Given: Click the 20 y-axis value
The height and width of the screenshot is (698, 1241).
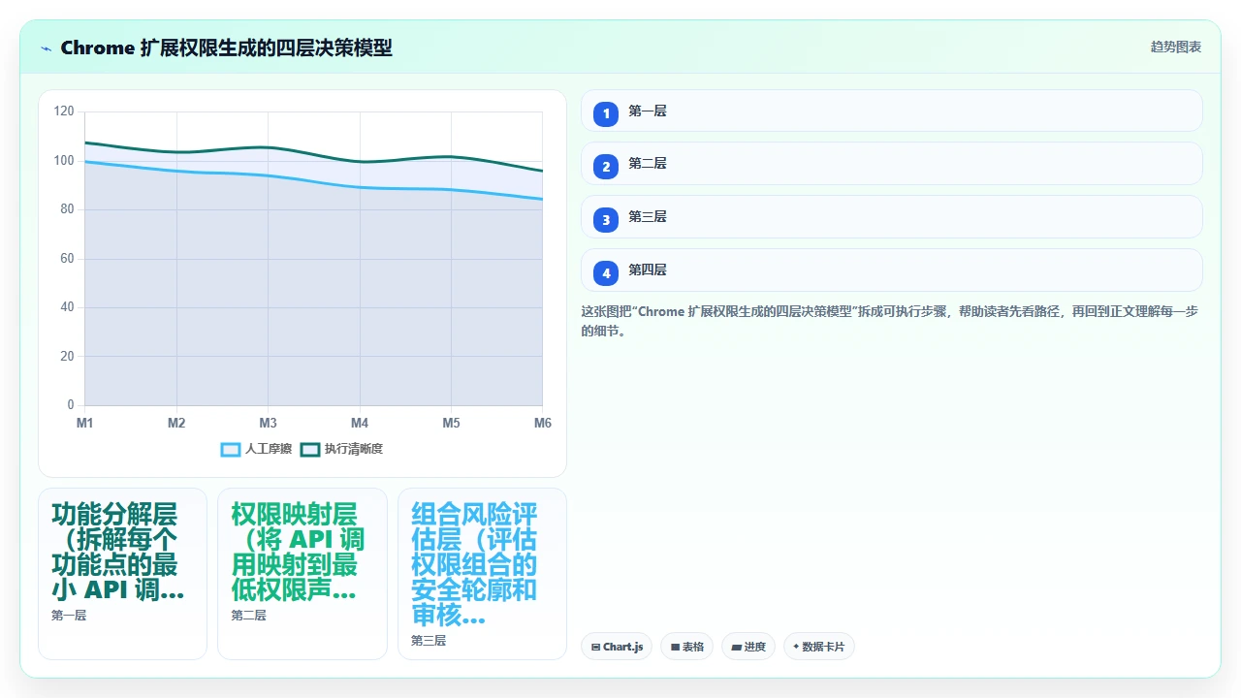Looking at the screenshot, I should coord(67,357).
